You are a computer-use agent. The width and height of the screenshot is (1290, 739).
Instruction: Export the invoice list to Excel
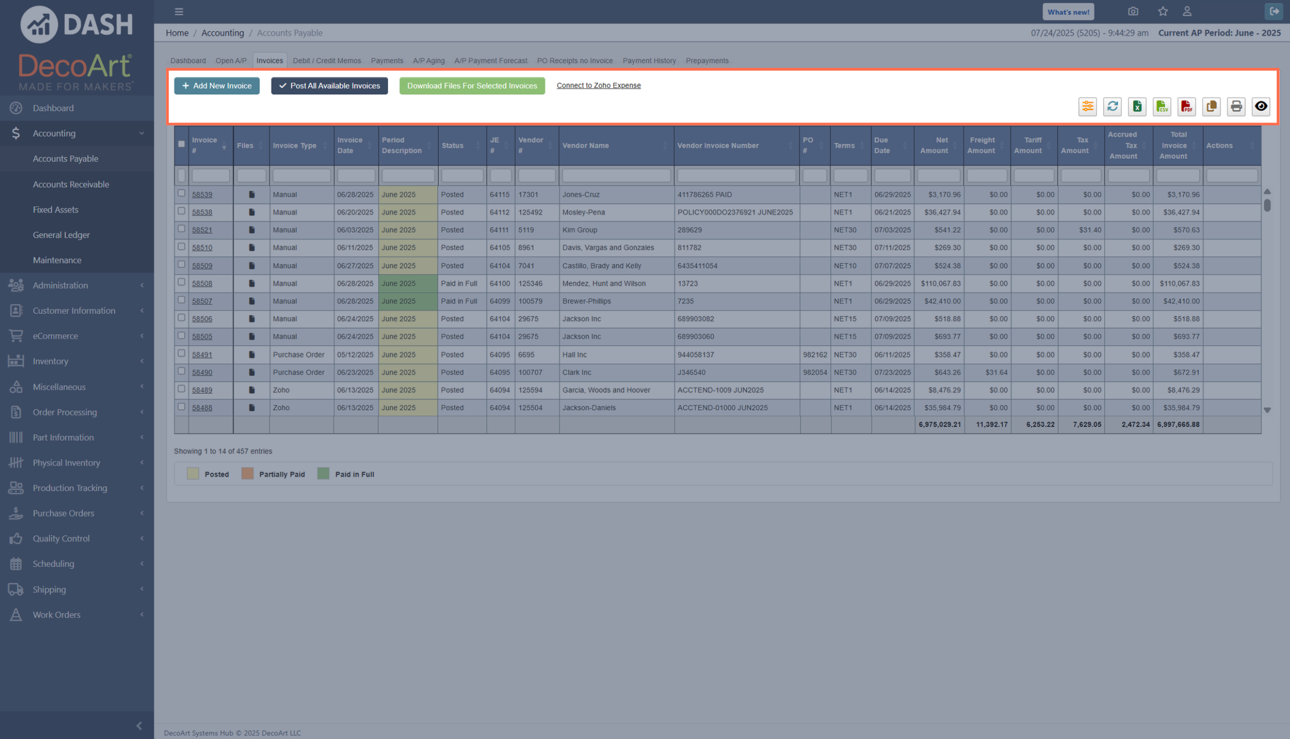pos(1137,106)
